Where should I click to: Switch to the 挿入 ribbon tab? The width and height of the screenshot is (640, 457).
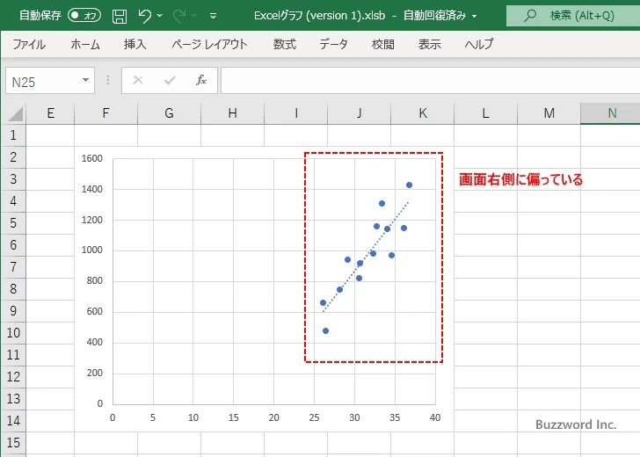tap(135, 44)
